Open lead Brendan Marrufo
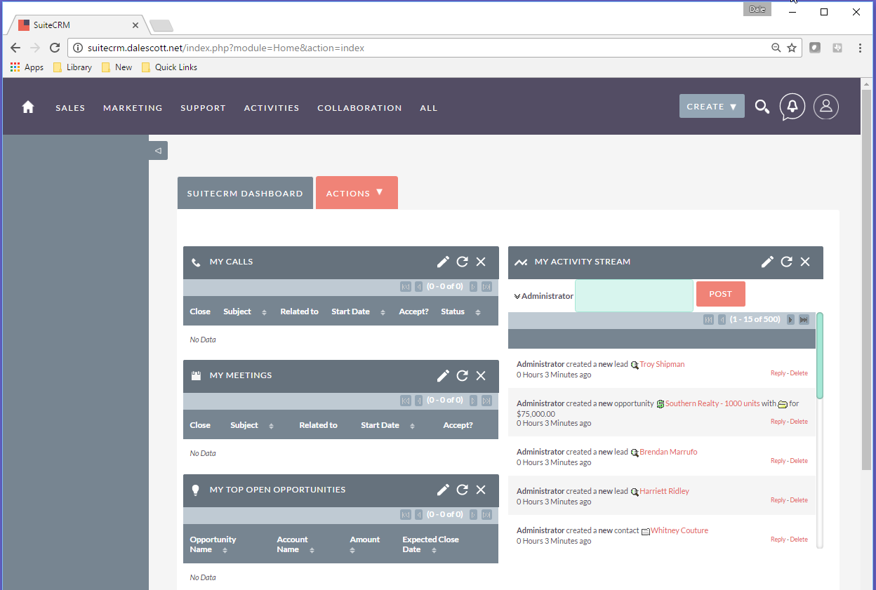This screenshot has width=876, height=590. point(668,452)
